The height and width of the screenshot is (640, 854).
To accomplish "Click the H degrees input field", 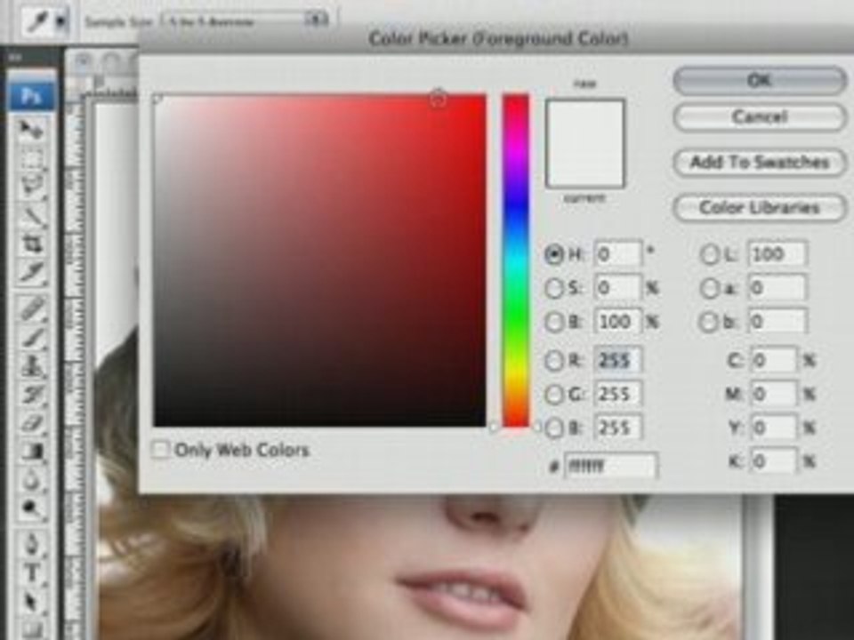I will [x=617, y=254].
